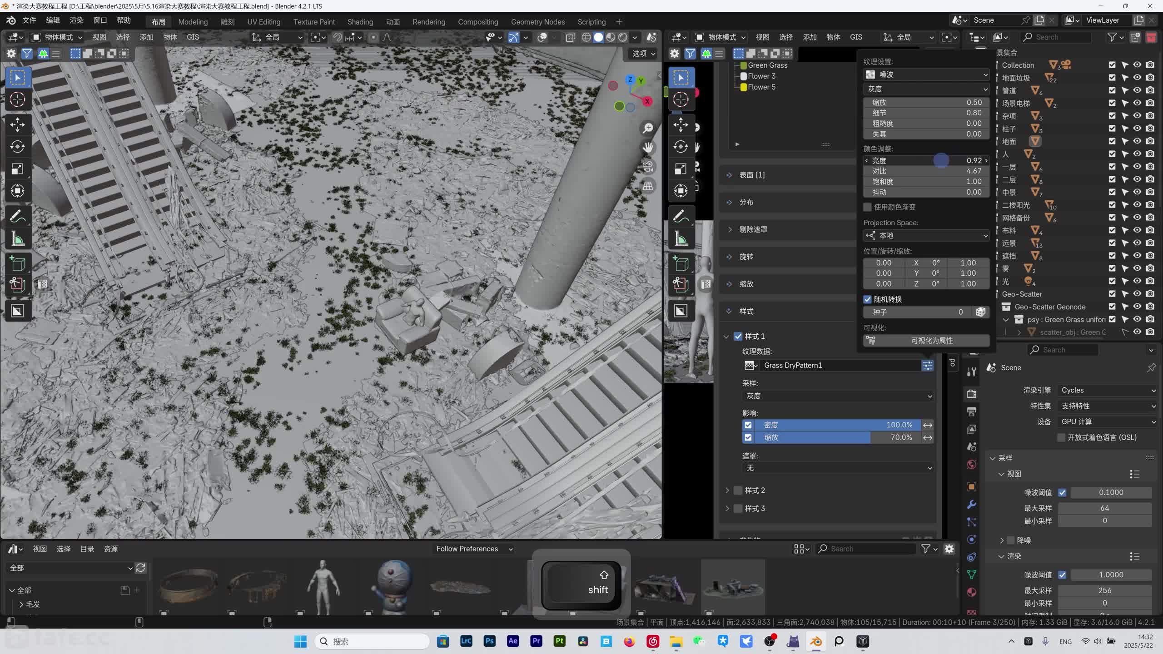The image size is (1163, 654).
Task: Open the Render camera properties tab
Action: coord(972,394)
